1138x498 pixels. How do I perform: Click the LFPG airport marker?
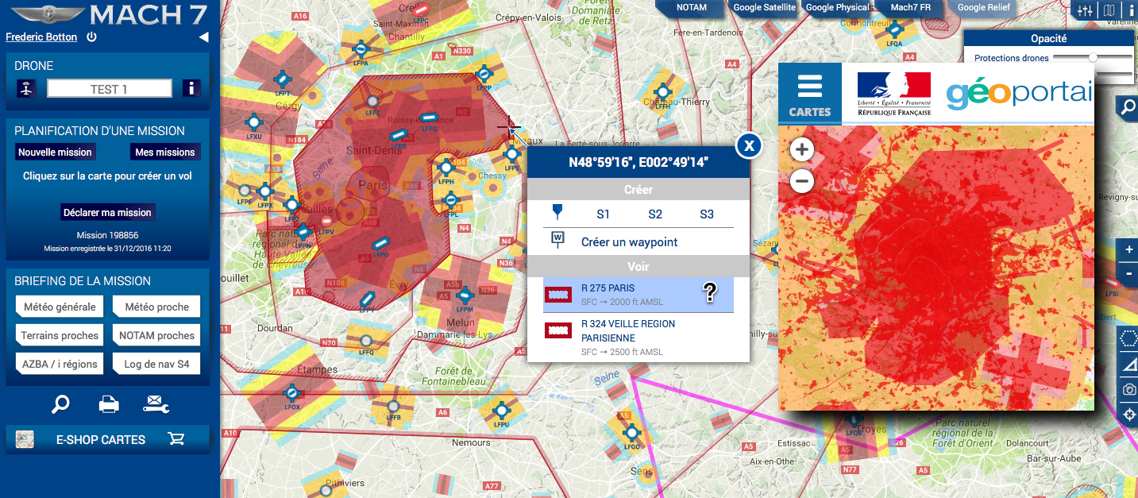pyautogui.click(x=430, y=118)
